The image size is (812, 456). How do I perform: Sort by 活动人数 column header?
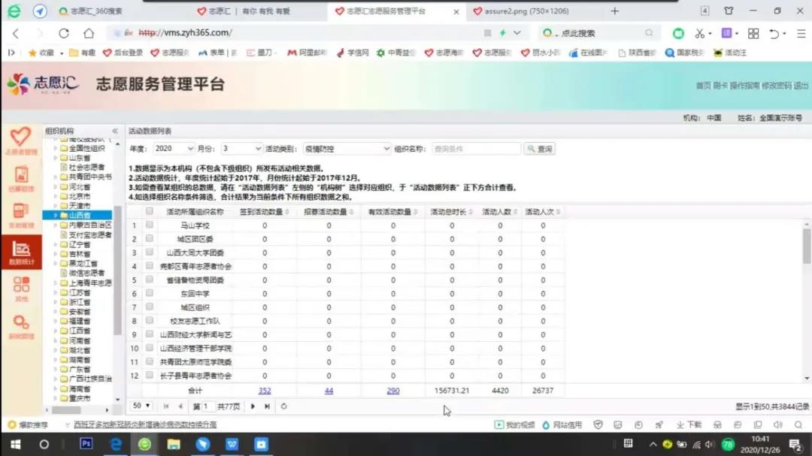pos(499,212)
